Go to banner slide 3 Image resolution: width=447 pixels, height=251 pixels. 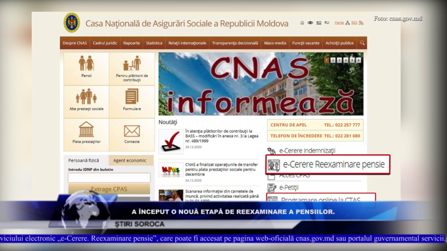click(x=339, y=60)
